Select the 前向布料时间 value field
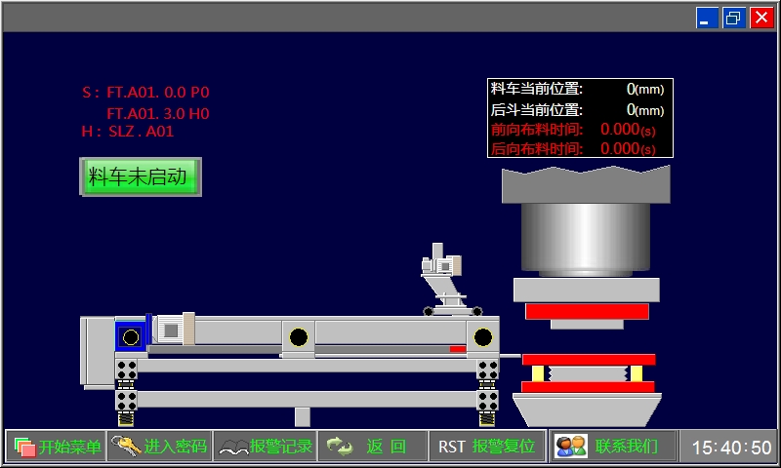The height and width of the screenshot is (468, 781). point(619,129)
